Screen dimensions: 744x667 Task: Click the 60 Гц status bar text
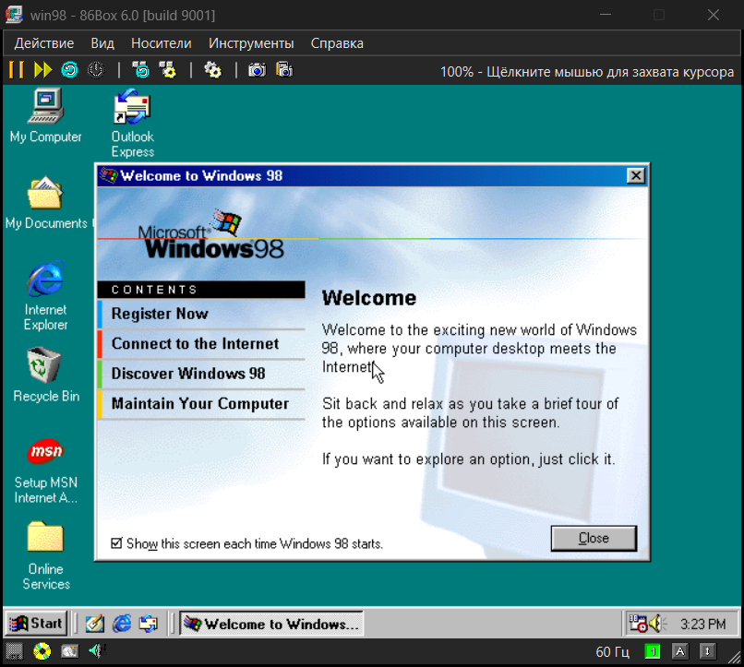612,652
